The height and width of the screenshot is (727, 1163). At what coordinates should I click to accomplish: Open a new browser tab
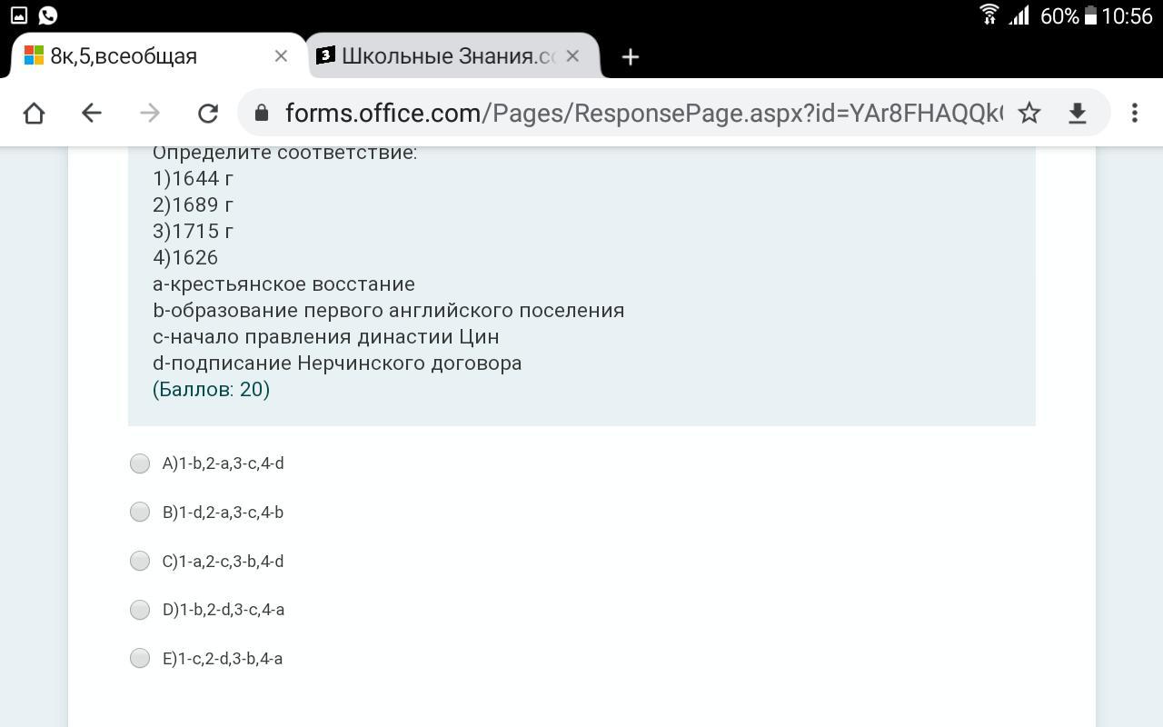[x=630, y=56]
